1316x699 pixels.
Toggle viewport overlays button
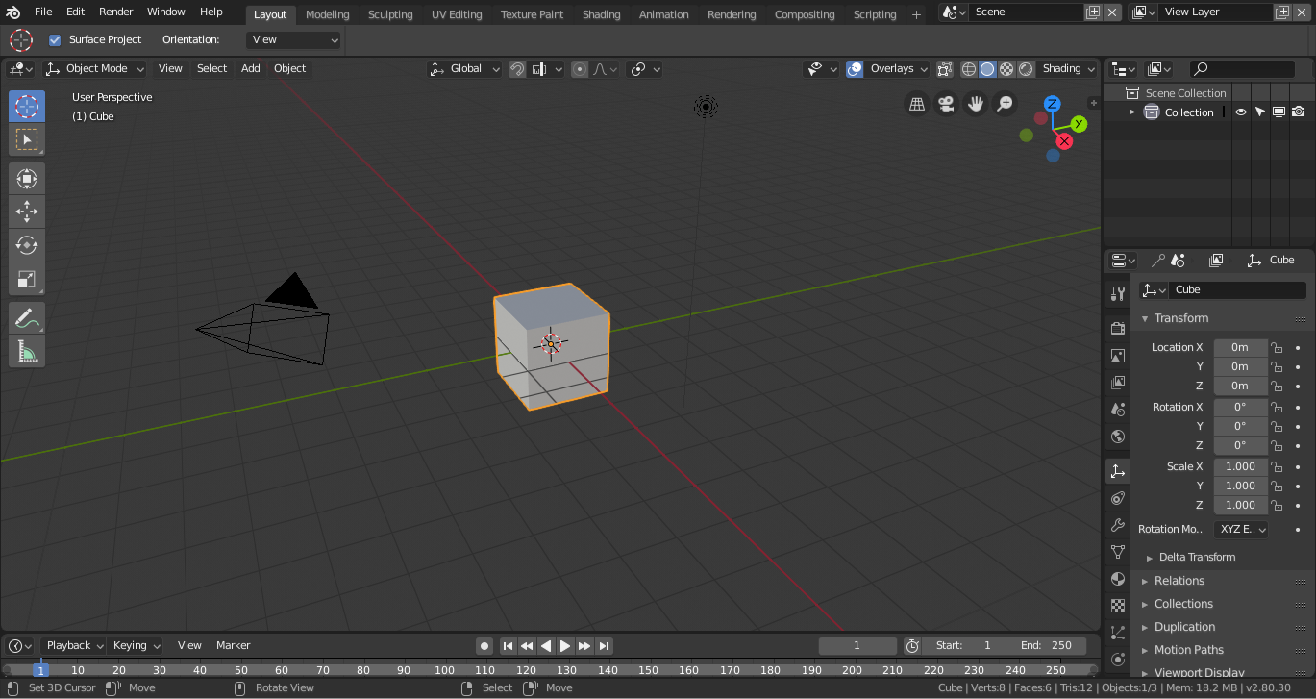pos(855,68)
